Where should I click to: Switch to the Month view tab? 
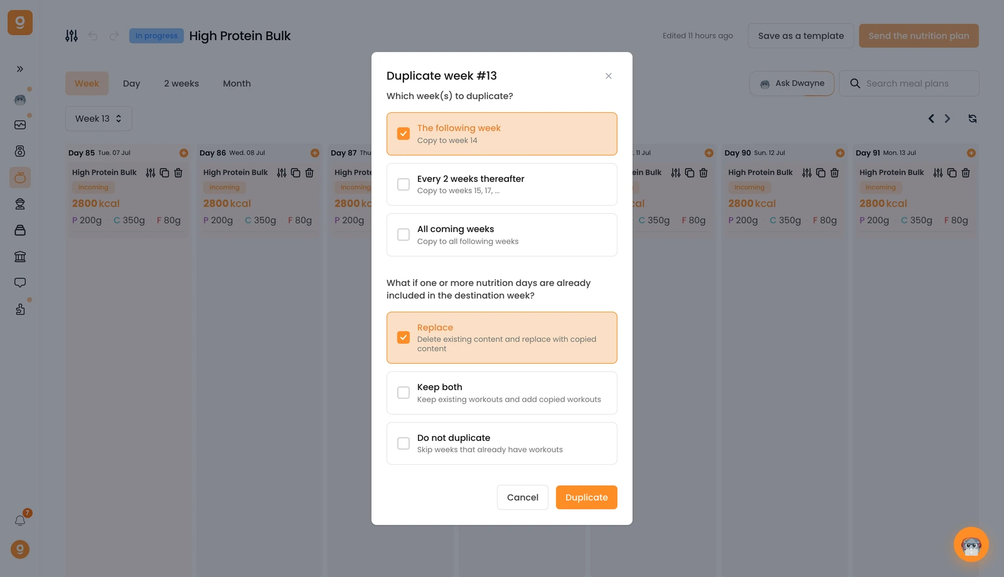[x=237, y=83]
